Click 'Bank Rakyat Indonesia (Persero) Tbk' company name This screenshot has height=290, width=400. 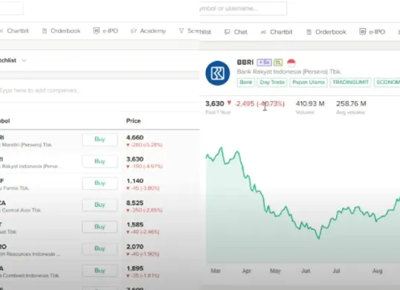coord(288,71)
